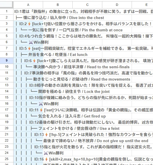Image resolution: width=153 pixels, height=165 pixels.
Task: Select row 5 header
Action: (x=7, y=36)
